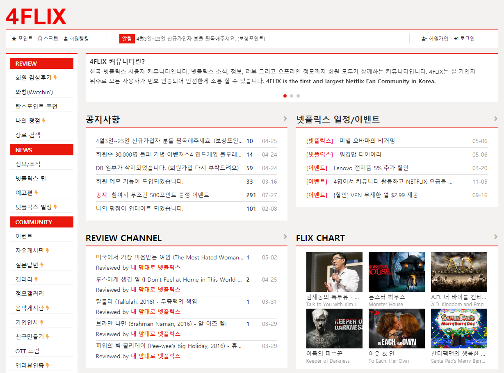This screenshot has width=504, height=373.
Task: Select first carousel dot indicator
Action: coord(285,96)
